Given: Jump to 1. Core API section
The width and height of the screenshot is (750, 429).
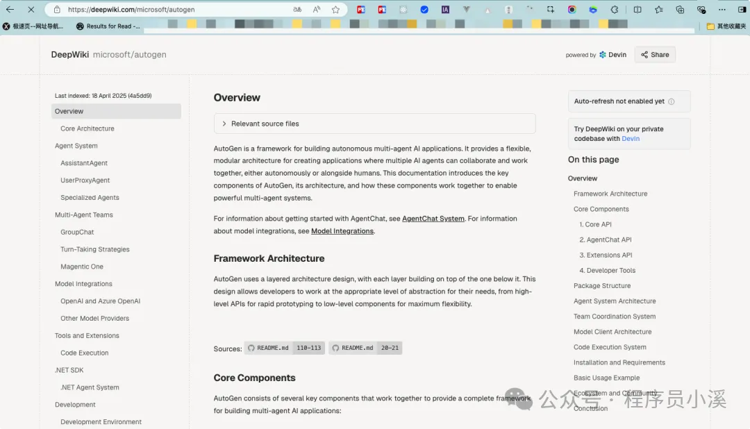Looking at the screenshot, I should [596, 224].
